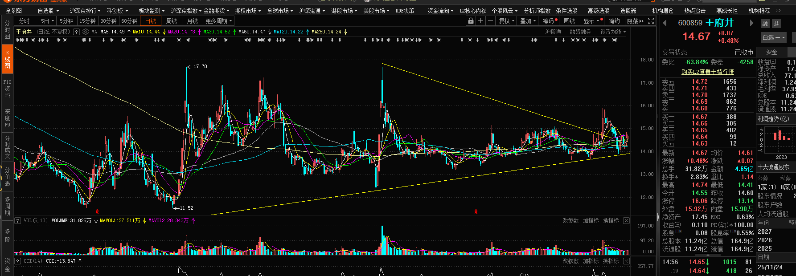Open 沪深京排行 menu
Image resolution: width=796 pixels, height=276 pixels.
85,10
